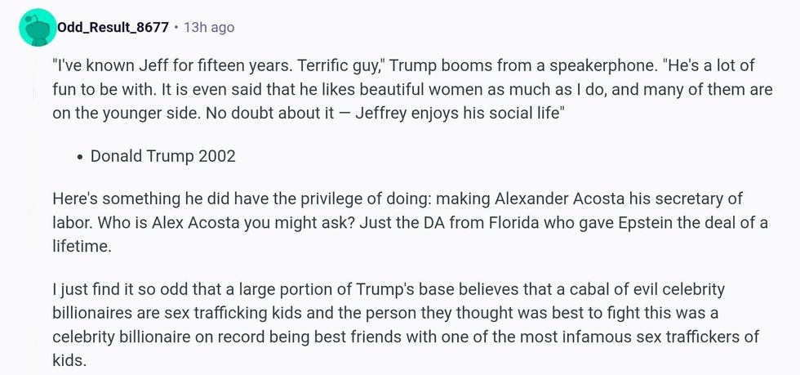
Task: Click the phrase "Jeffrey enjoys his social life"
Action: 454,113
